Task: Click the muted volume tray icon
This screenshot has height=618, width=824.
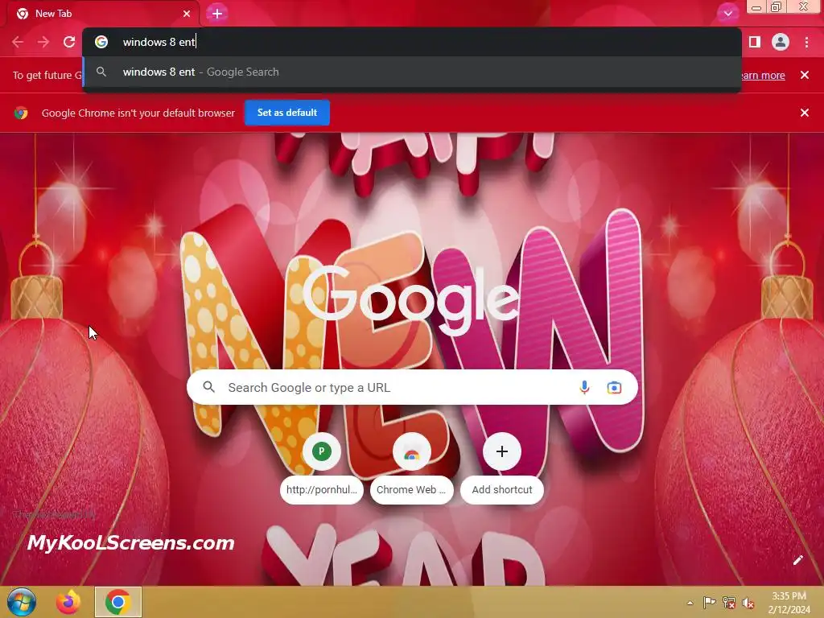Action: (748, 603)
